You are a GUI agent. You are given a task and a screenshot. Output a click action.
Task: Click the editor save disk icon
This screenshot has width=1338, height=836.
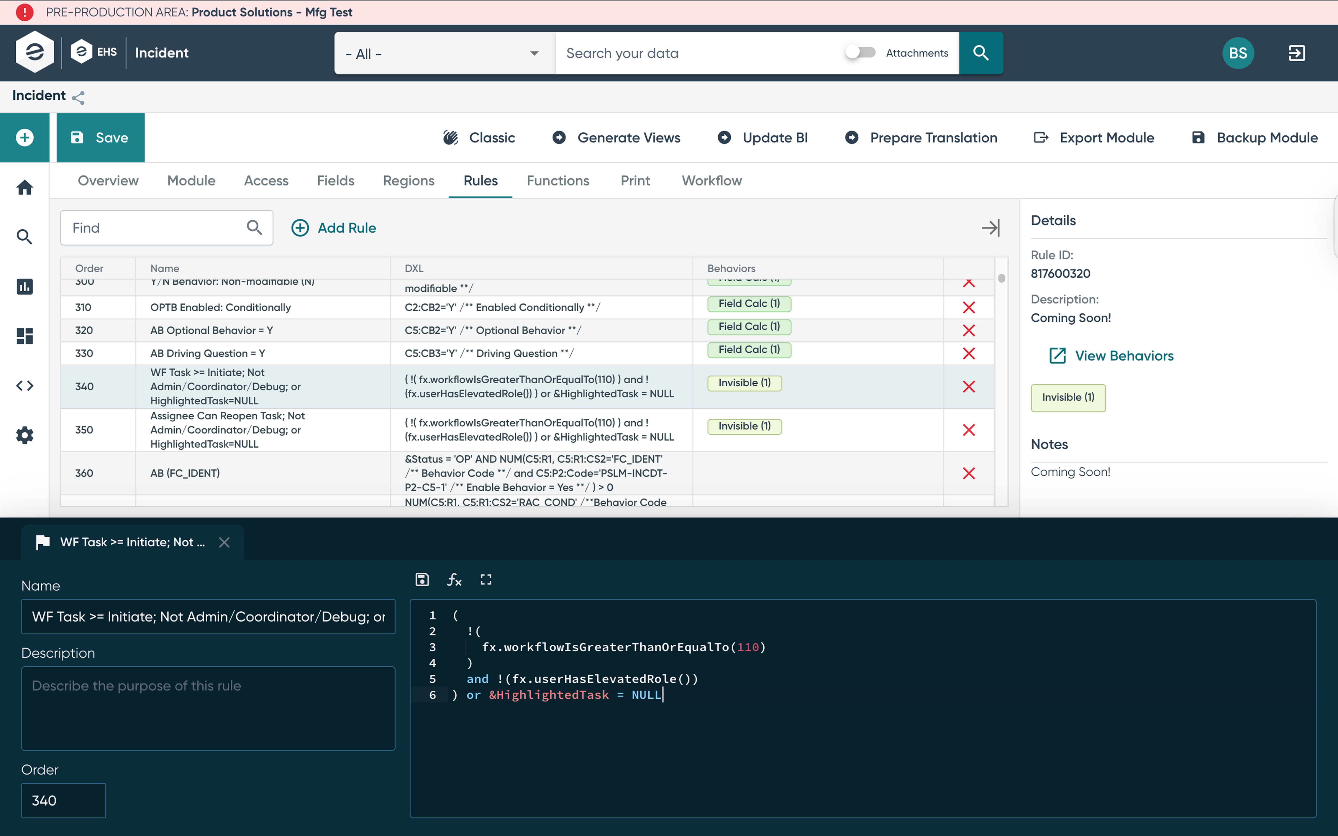pyautogui.click(x=422, y=579)
